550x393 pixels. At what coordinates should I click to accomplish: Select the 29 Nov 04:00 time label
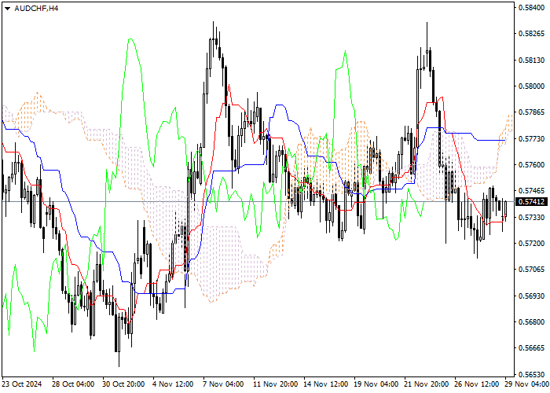point(527,384)
